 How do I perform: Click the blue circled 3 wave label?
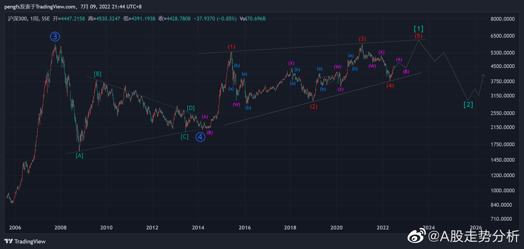(55, 36)
